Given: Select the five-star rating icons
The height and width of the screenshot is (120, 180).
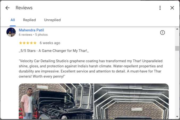Looking at the screenshot, I should click(x=28, y=43).
